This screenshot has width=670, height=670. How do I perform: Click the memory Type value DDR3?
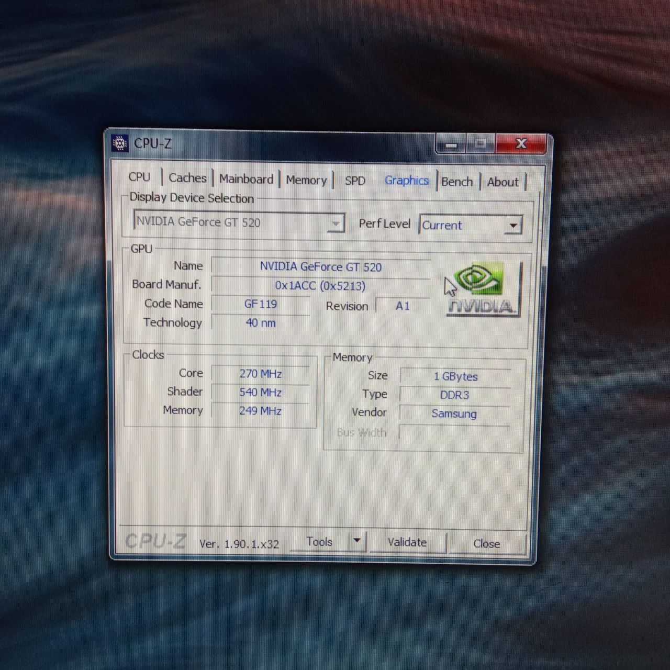tap(454, 395)
